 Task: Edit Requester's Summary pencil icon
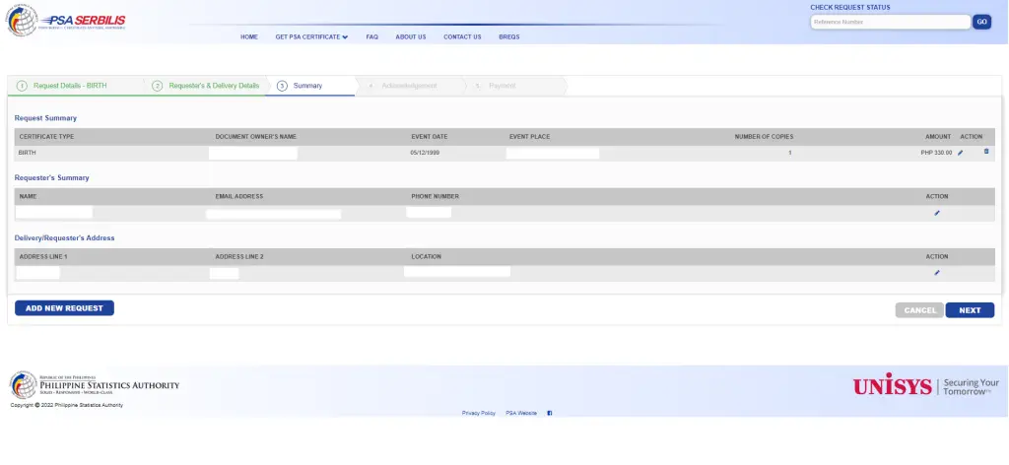tap(937, 213)
